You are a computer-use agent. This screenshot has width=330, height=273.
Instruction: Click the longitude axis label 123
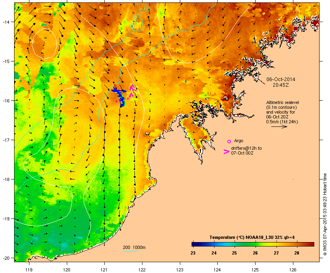point(180,270)
